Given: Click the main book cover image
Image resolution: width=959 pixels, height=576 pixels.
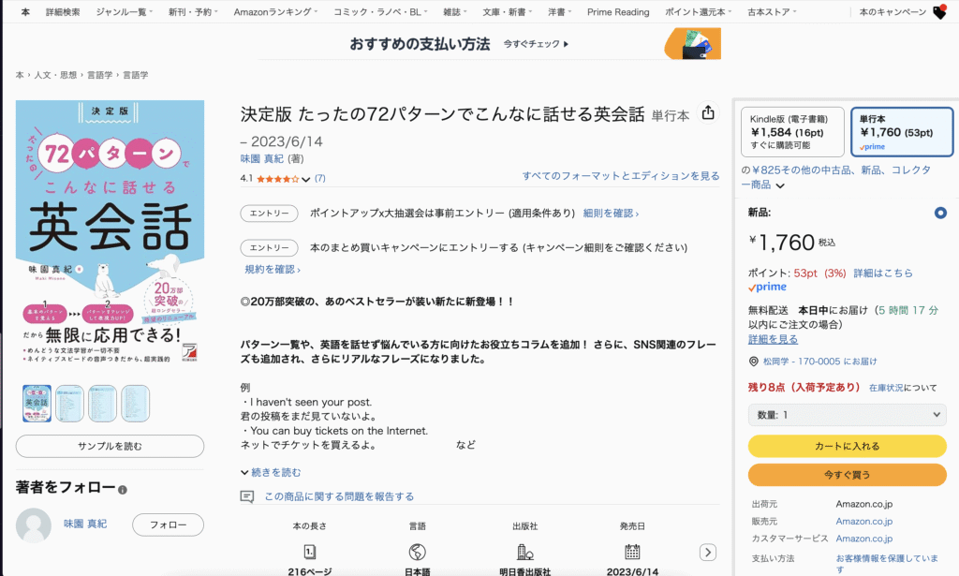Looking at the screenshot, I should click(x=111, y=233).
